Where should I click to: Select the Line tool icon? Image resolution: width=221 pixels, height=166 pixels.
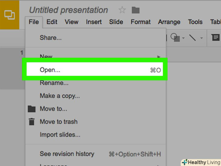tap(192, 38)
